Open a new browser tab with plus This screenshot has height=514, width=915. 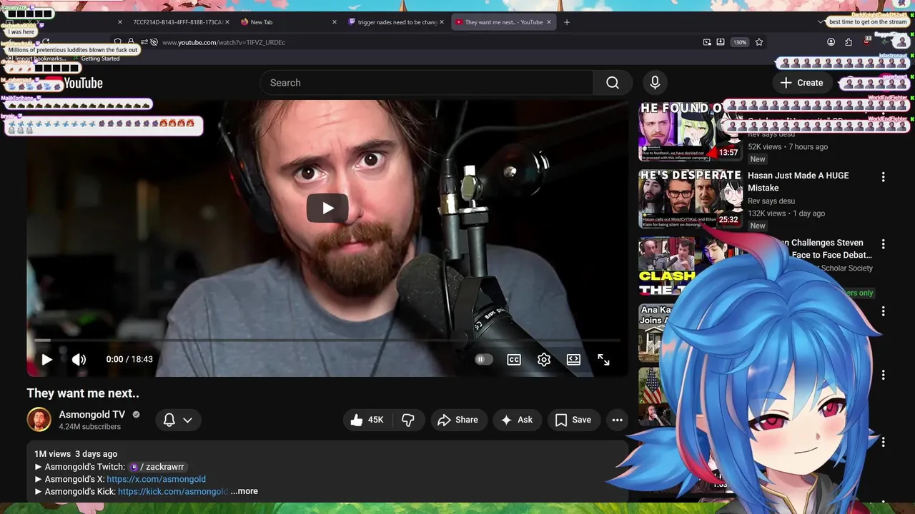coord(567,22)
